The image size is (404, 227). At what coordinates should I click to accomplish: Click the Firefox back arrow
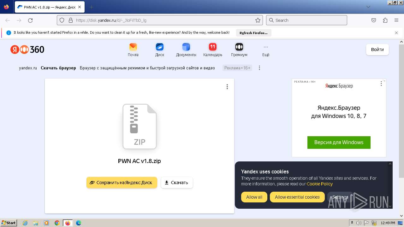click(x=8, y=20)
